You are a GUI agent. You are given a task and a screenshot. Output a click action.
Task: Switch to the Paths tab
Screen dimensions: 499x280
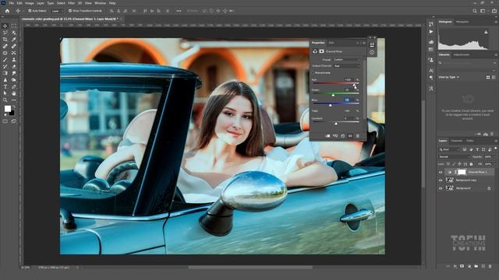coord(470,141)
